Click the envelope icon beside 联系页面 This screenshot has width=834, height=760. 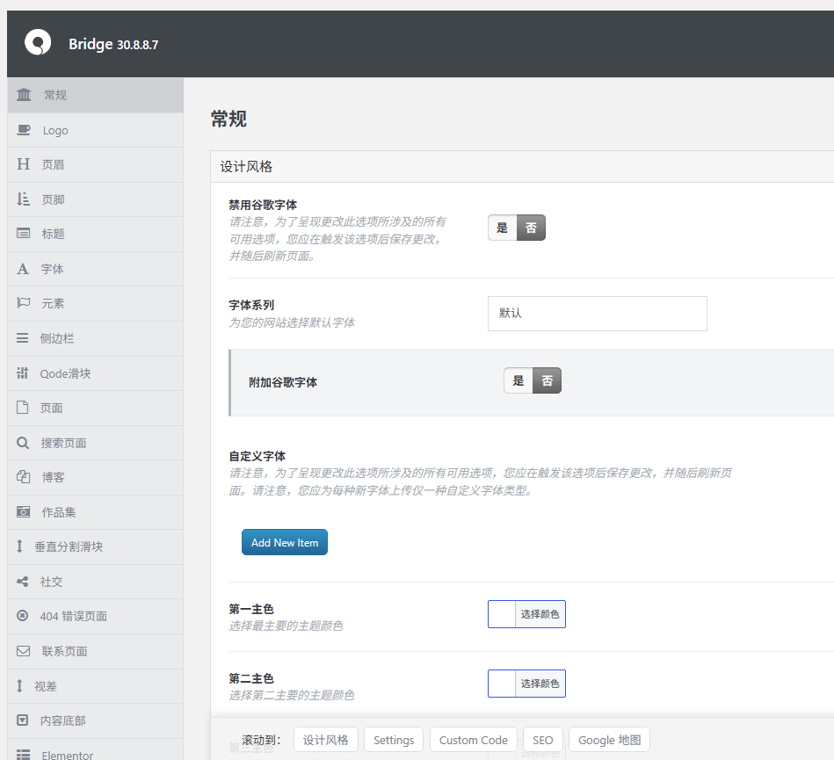click(24, 651)
